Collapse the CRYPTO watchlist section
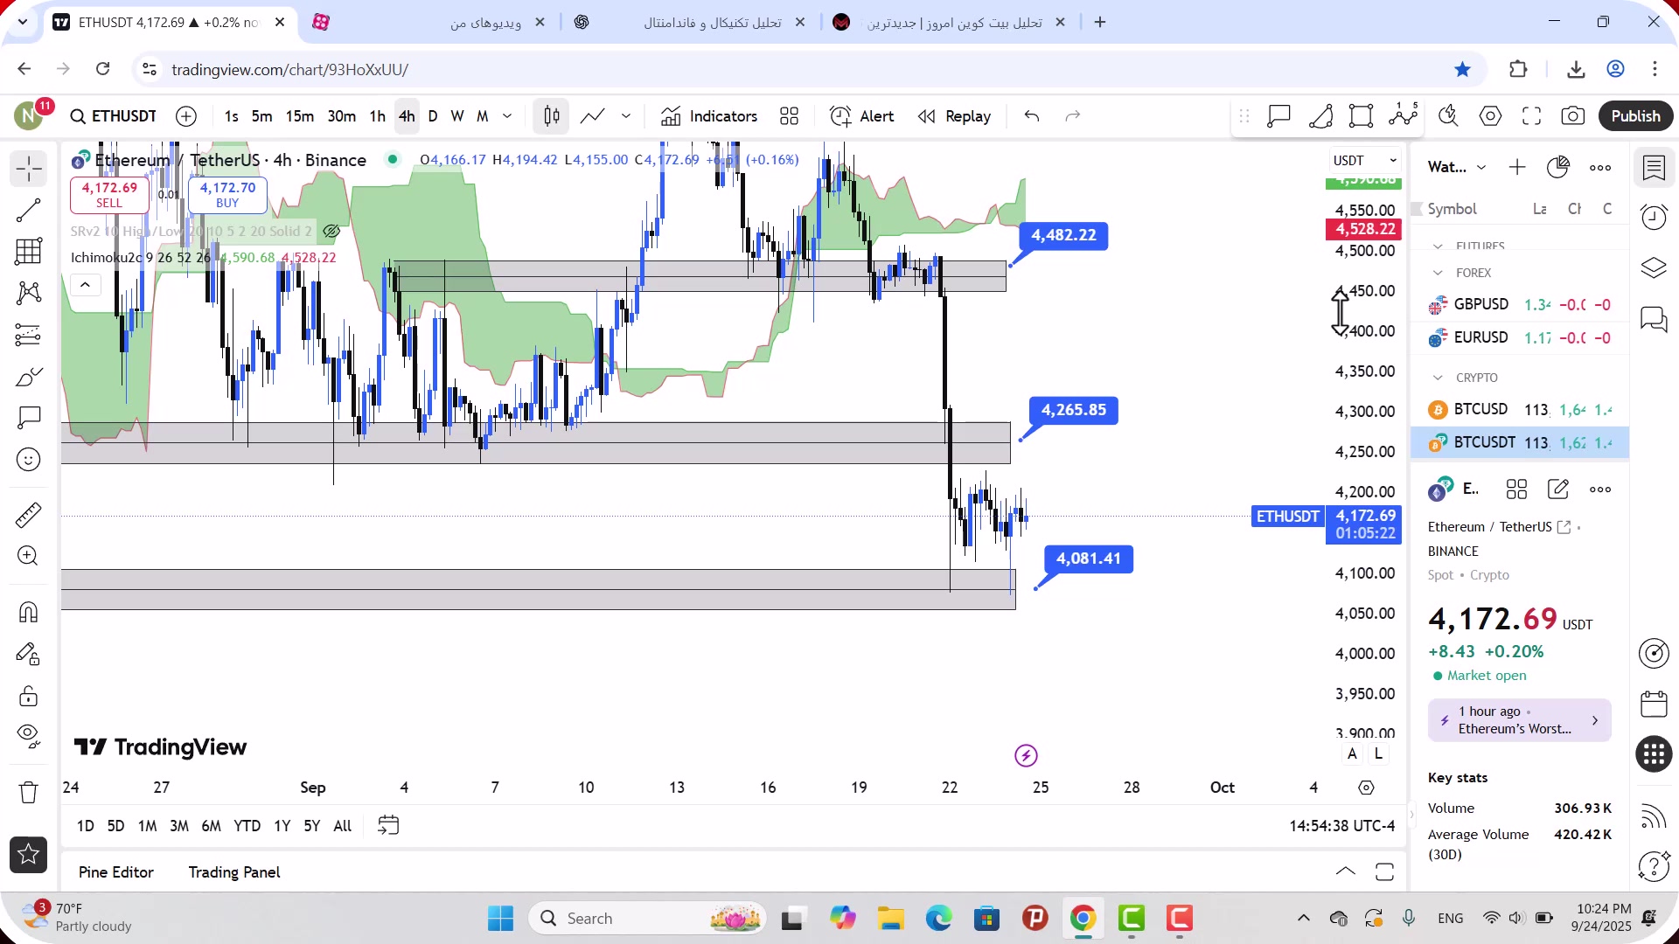Screen dimensions: 1679x944 pyautogui.click(x=1438, y=378)
